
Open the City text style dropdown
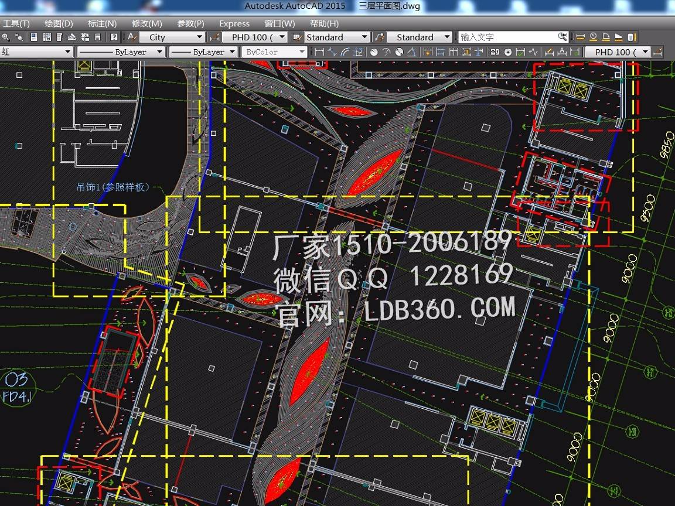pos(199,37)
